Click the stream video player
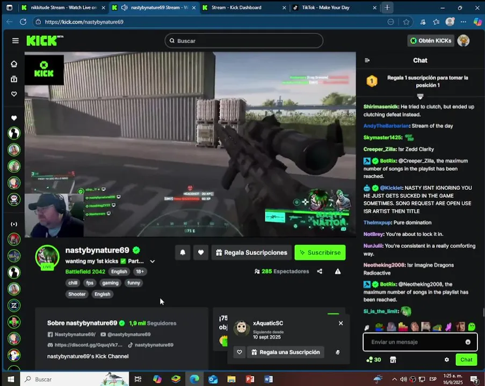Viewport: 485px width, 386px height. [x=190, y=144]
